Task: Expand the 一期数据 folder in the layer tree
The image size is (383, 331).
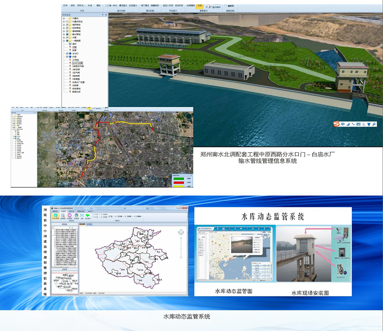Action: click(x=64, y=41)
